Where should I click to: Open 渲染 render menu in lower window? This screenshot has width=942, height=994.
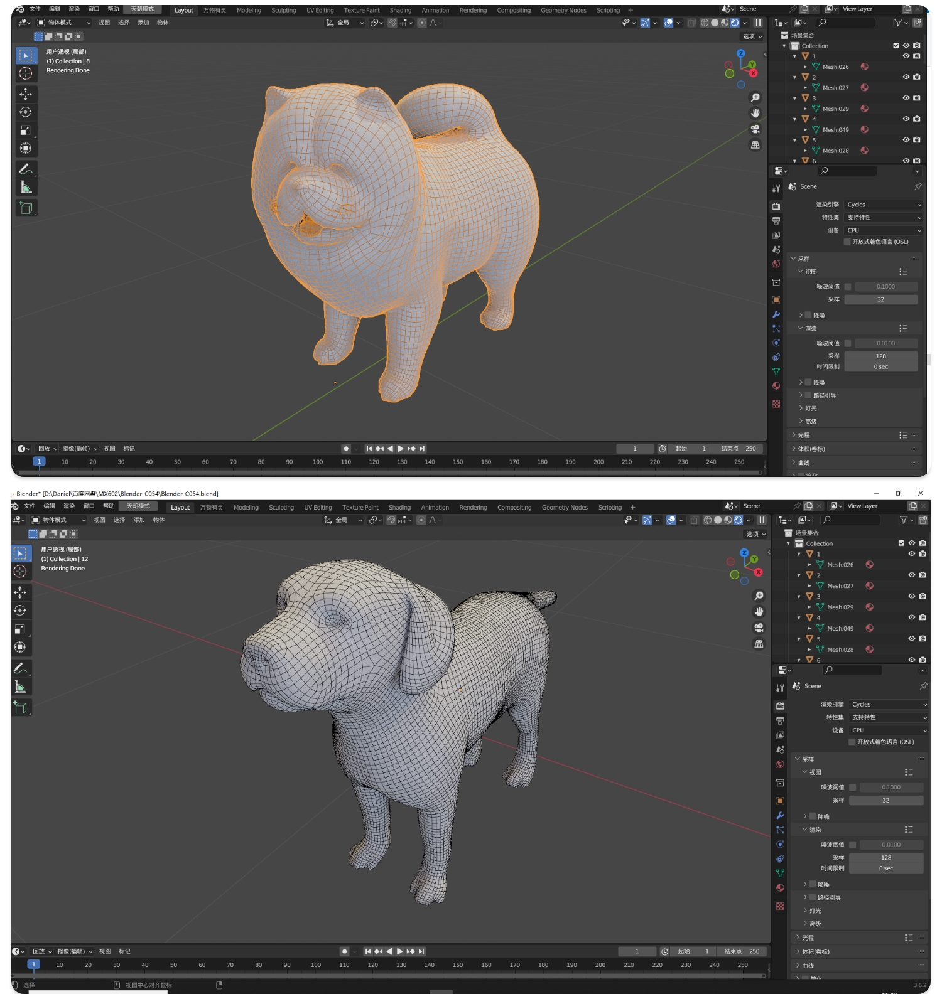coord(69,506)
